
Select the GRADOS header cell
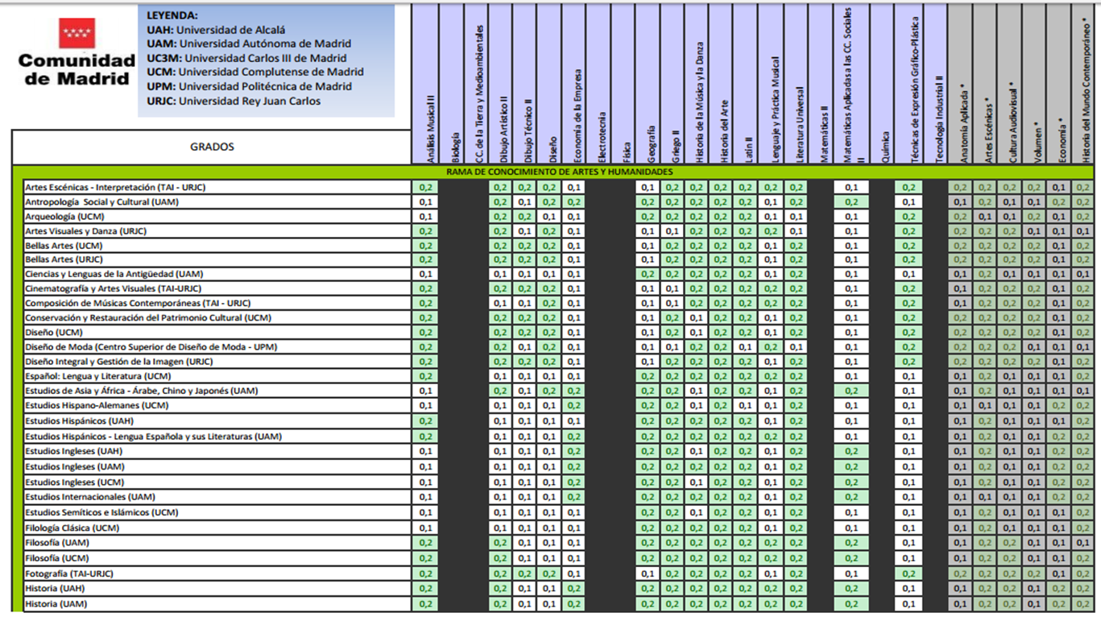tap(212, 147)
